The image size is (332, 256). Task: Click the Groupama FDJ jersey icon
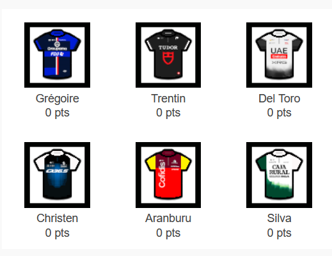point(57,54)
